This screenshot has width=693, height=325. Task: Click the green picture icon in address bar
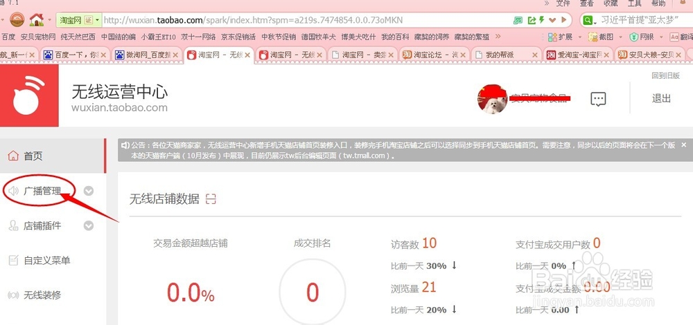coord(518,20)
